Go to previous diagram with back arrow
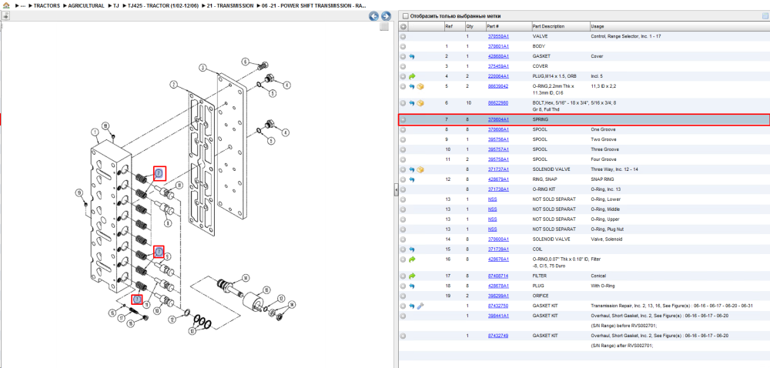770x368 pixels. (x=373, y=16)
